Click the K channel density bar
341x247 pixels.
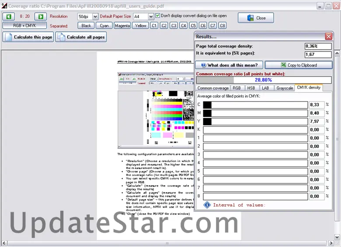[x=256, y=130]
